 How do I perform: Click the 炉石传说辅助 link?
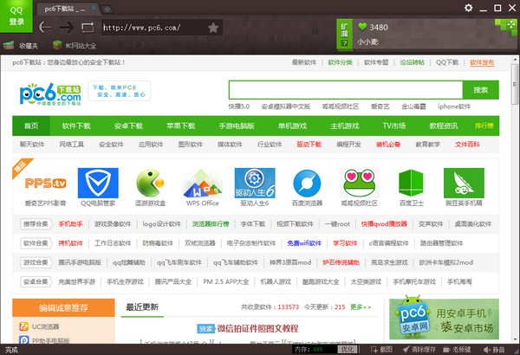(341, 262)
